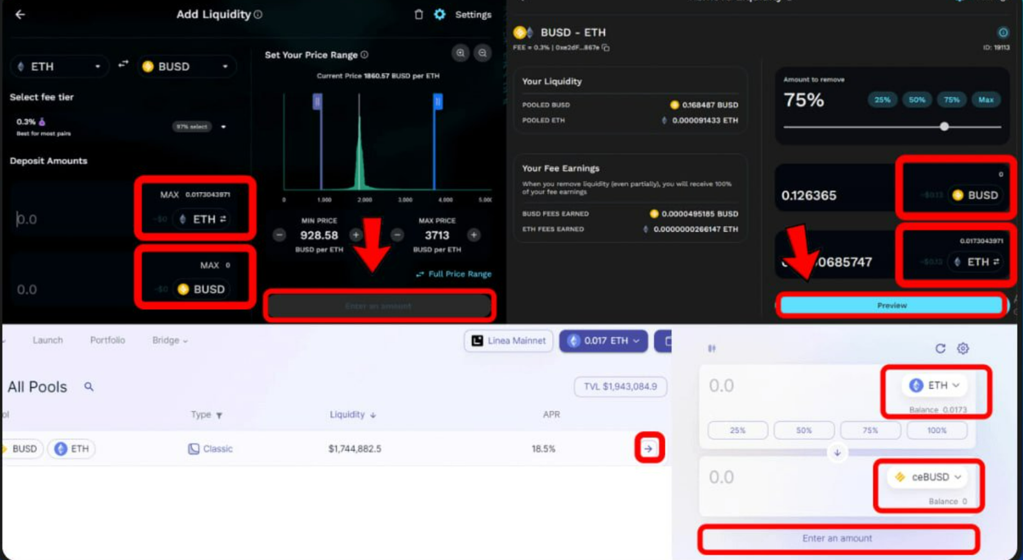Search pools with the magnifier icon
The height and width of the screenshot is (560, 1023).
click(89, 387)
